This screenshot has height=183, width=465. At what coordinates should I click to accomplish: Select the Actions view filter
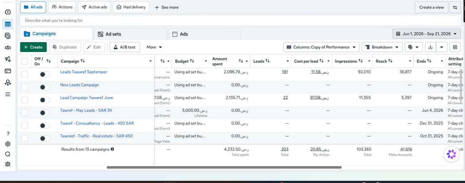coord(62,7)
